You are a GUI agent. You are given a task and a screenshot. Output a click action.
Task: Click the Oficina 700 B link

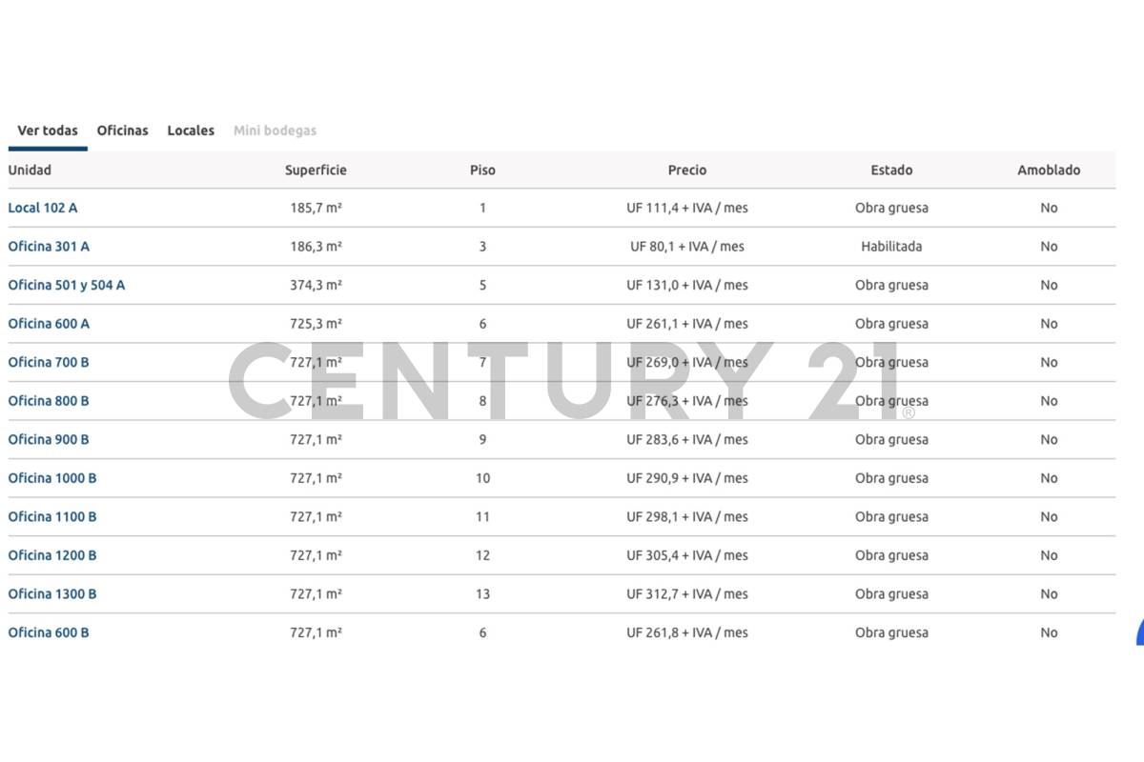(x=49, y=362)
